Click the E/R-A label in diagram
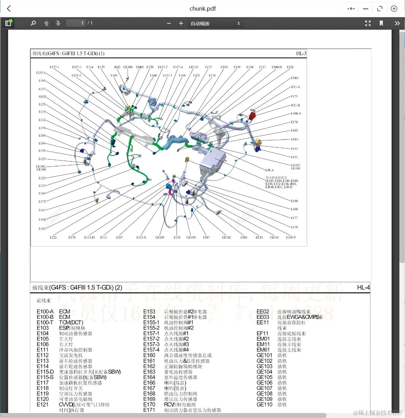Viewport: 405px width, 418px height. [270, 170]
